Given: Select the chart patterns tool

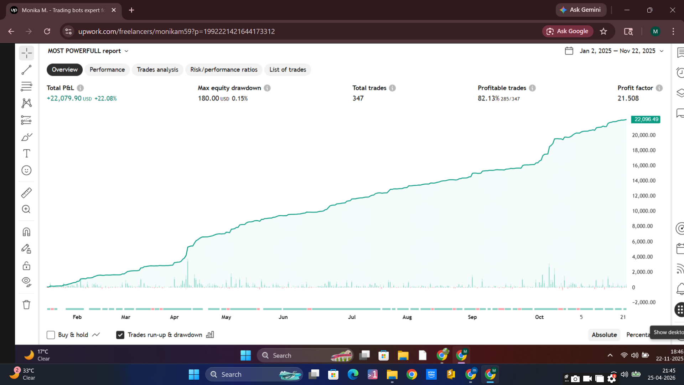Looking at the screenshot, I should [26, 103].
